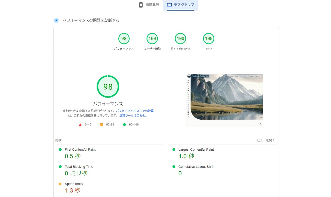This screenshot has height=197, width=331.
Task: Click the パフォーマンスの問題を診断する heading
Action: click(x=91, y=20)
